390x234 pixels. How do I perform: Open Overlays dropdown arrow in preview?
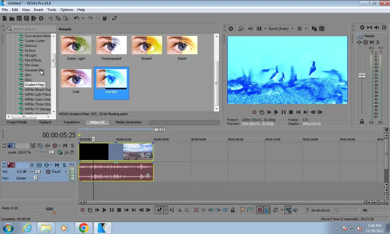[x=306, y=29]
